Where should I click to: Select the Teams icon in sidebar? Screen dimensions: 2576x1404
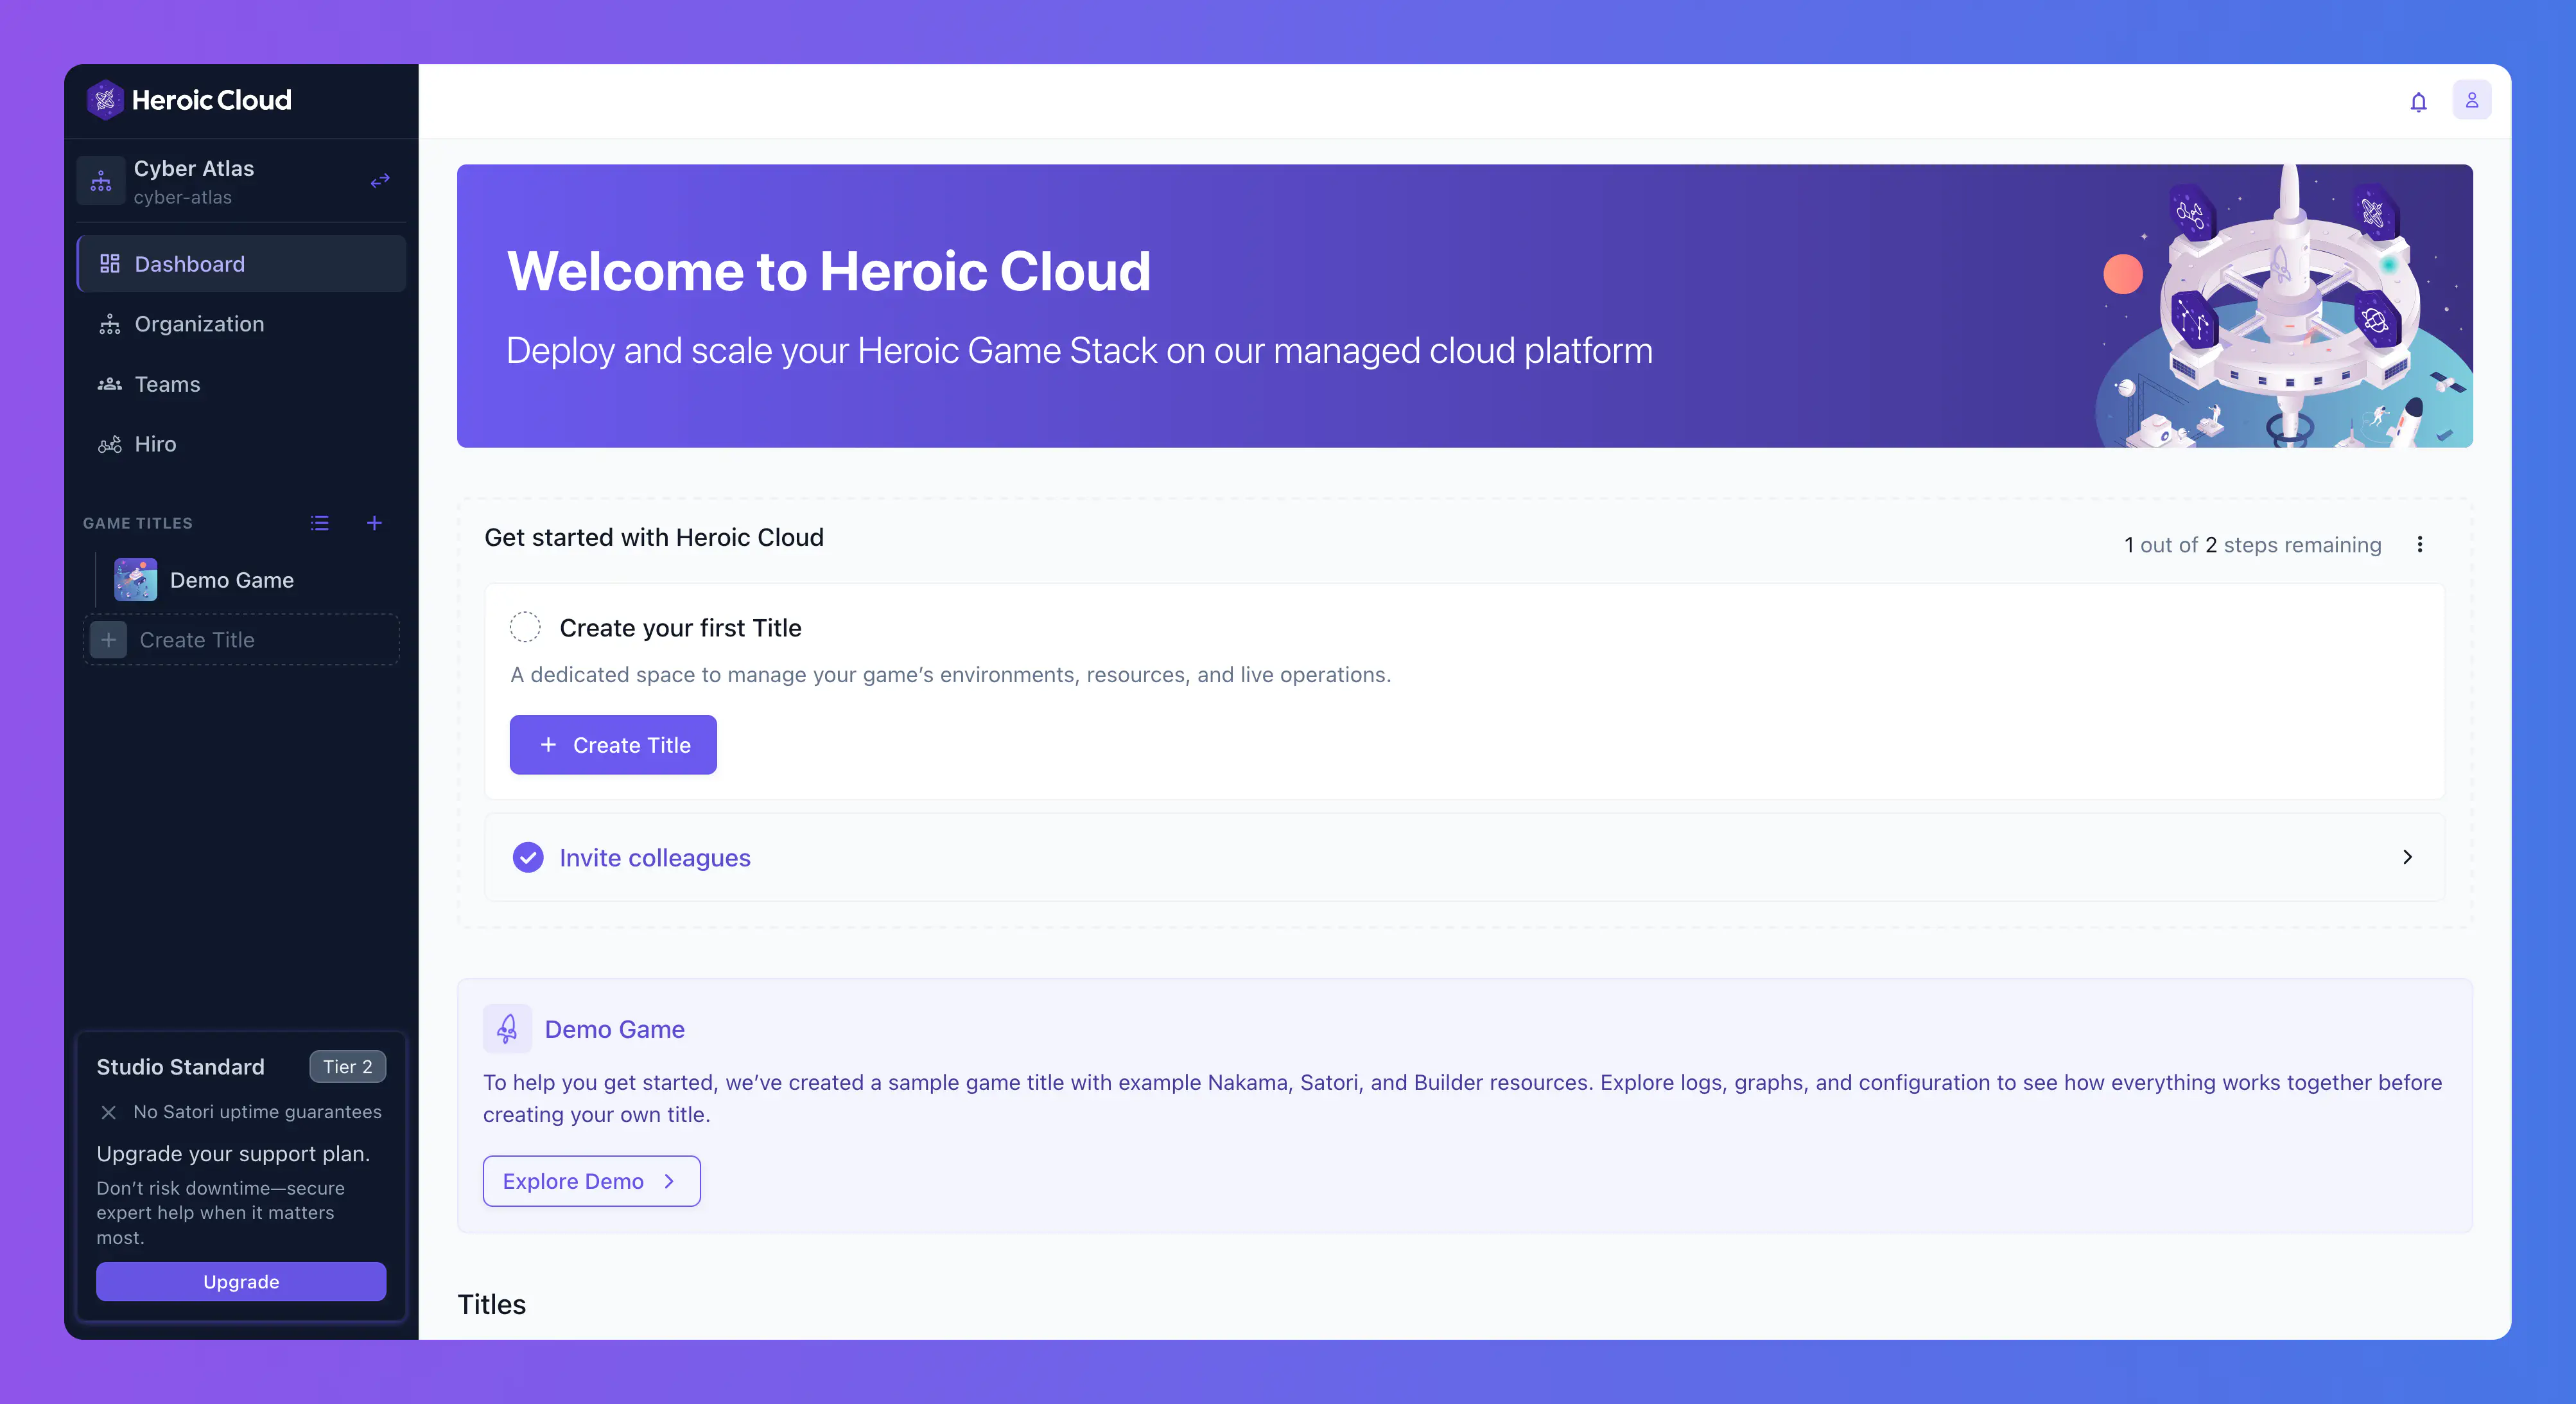110,384
